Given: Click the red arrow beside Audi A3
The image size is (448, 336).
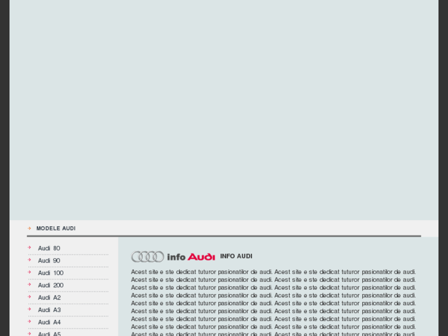Looking at the screenshot, I should pyautogui.click(x=30, y=309).
